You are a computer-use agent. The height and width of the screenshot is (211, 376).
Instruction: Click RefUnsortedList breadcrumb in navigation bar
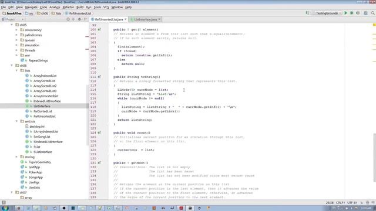78,13
